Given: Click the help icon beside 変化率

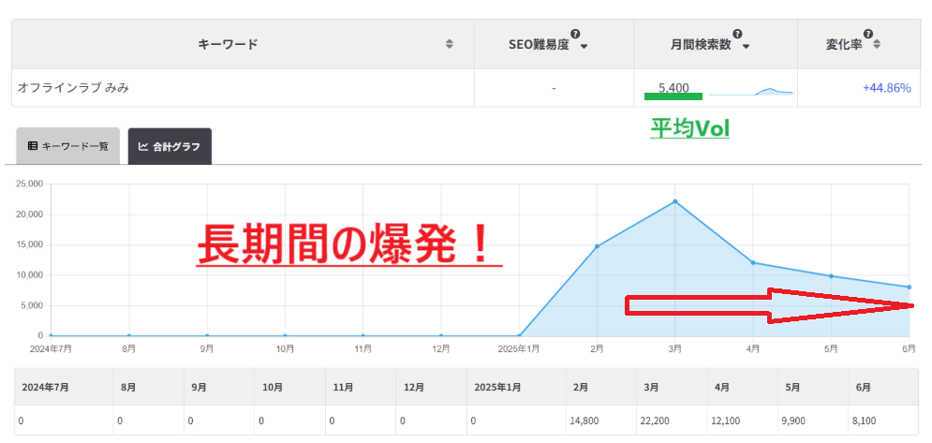Looking at the screenshot, I should pyautogui.click(x=865, y=34).
